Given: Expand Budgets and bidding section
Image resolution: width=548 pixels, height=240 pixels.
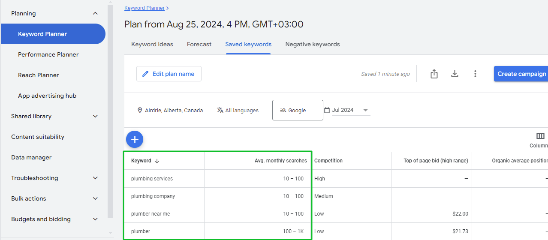Looking at the screenshot, I should point(95,219).
